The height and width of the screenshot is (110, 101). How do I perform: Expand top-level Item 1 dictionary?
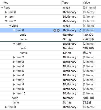point(6,17)
